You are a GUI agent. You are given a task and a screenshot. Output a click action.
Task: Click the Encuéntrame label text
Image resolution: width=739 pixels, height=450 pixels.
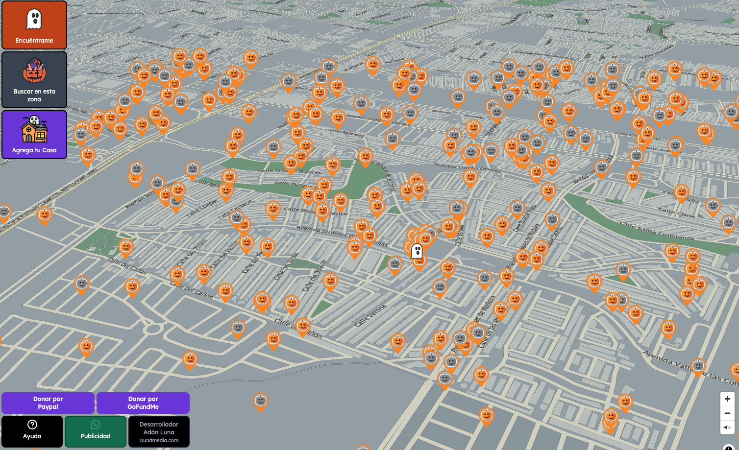click(34, 41)
